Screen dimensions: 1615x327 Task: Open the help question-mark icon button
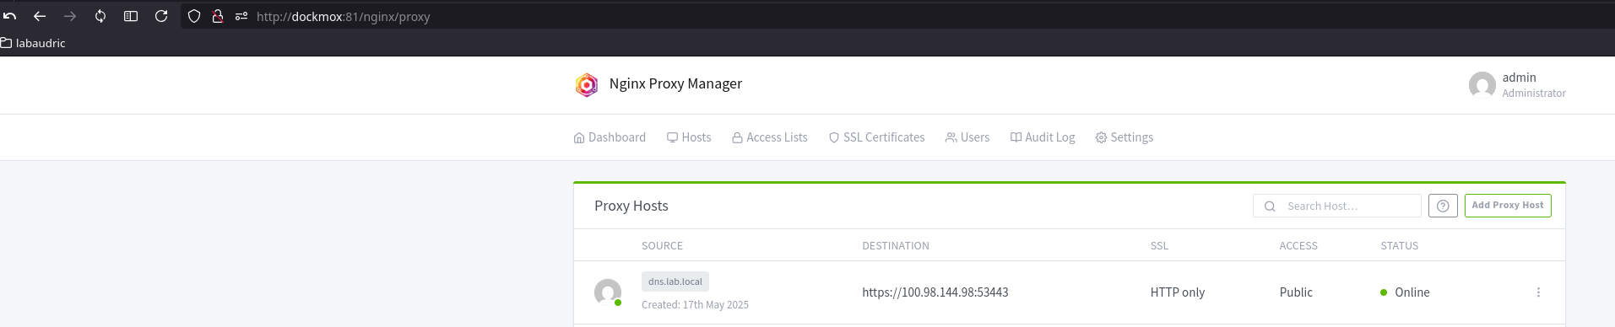1443,206
